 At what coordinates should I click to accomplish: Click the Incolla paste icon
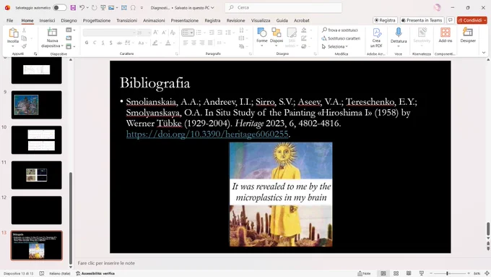[13, 33]
